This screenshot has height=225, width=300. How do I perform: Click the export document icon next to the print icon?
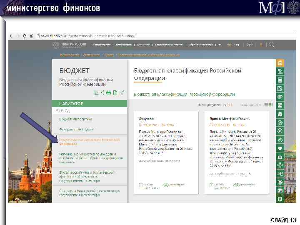tap(115, 93)
